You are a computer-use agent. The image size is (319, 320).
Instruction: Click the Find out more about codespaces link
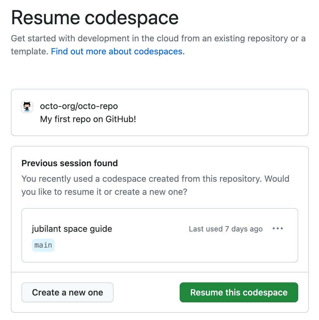(118, 51)
